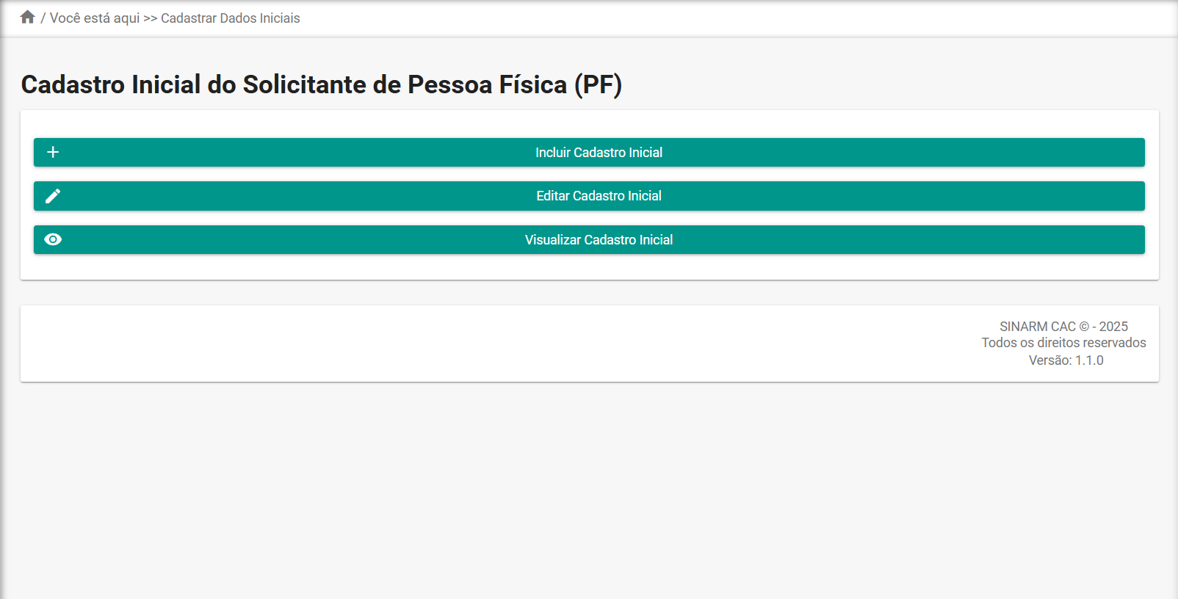Image resolution: width=1178 pixels, height=599 pixels.
Task: Click the year 2025 in the footer
Action: click(1113, 327)
